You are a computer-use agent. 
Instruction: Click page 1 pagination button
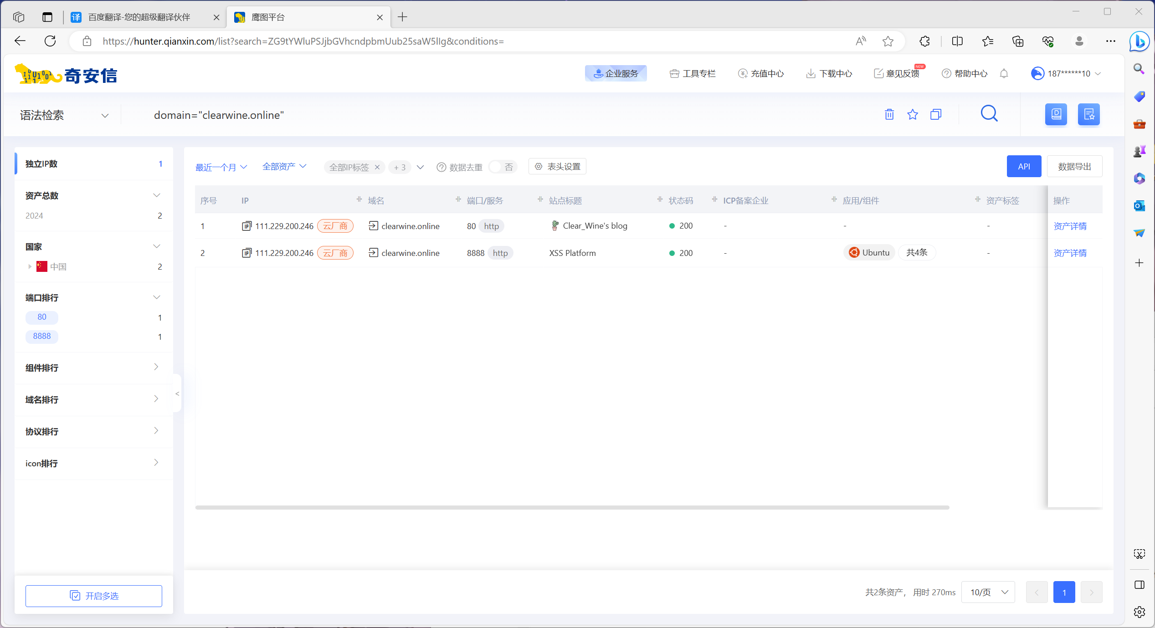[1064, 592]
